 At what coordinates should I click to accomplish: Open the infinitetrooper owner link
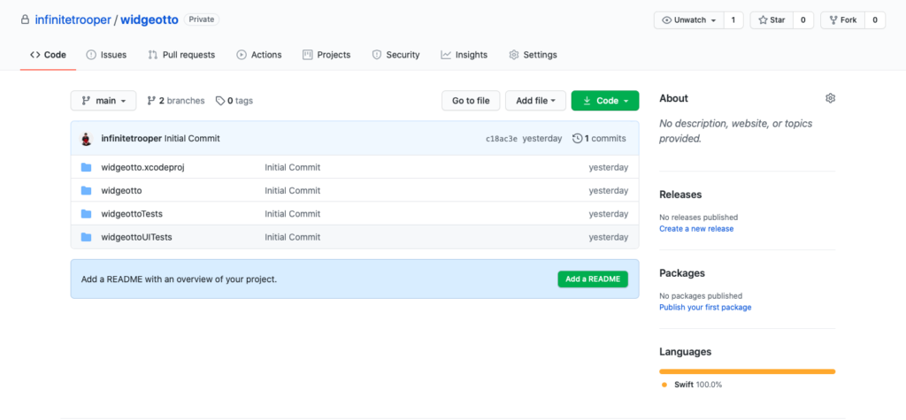click(x=73, y=19)
